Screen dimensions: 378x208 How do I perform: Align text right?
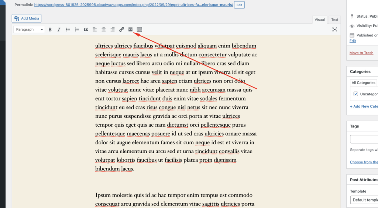point(113,29)
